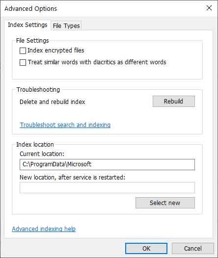Open Troubleshoot search and indexing link
The image size is (218, 258).
65,125
